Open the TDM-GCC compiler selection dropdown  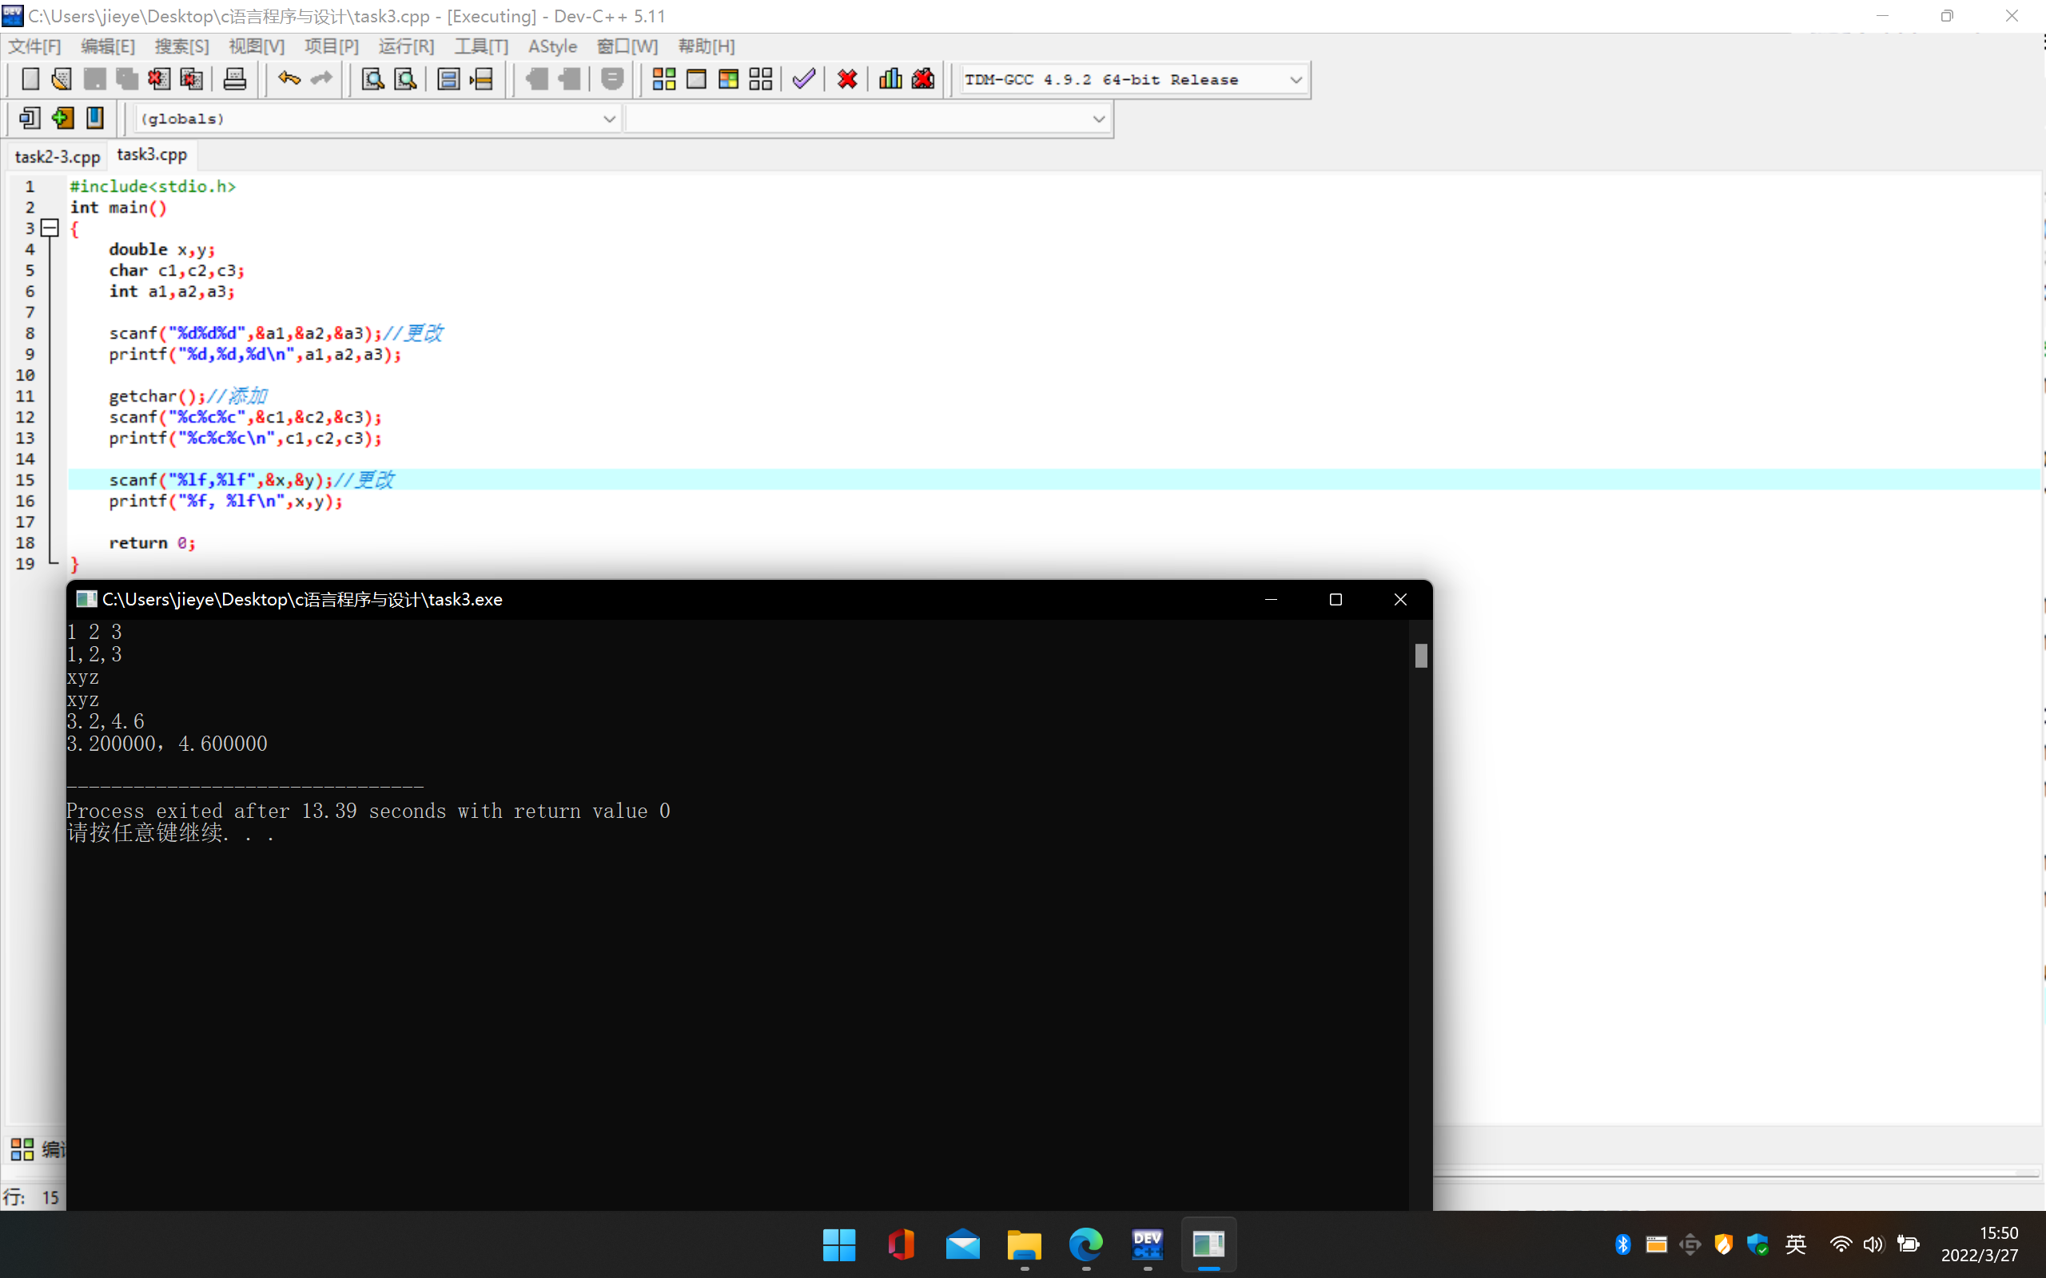point(1296,79)
